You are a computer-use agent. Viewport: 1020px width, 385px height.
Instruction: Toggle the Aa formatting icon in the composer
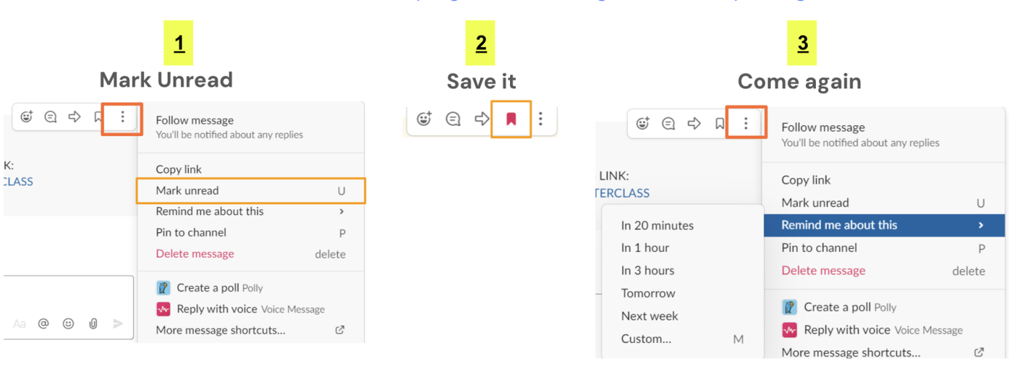pyautogui.click(x=20, y=324)
